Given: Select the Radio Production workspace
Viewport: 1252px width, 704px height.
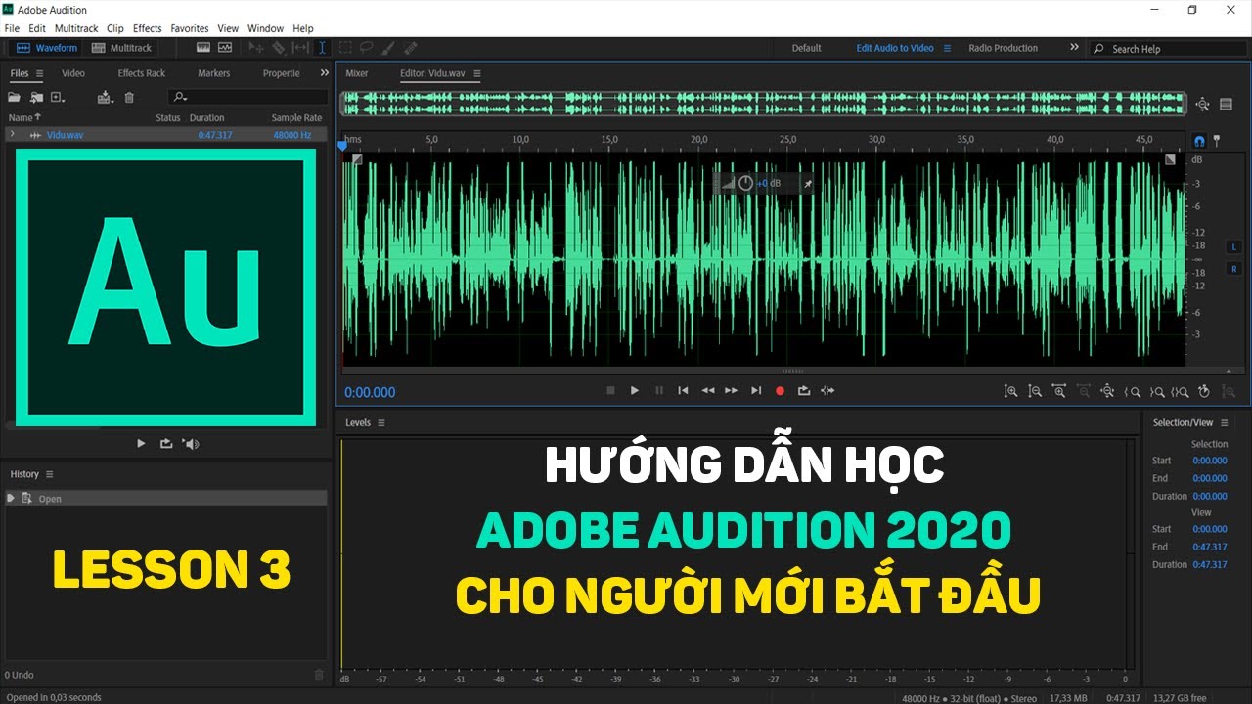Looking at the screenshot, I should click(x=1003, y=48).
